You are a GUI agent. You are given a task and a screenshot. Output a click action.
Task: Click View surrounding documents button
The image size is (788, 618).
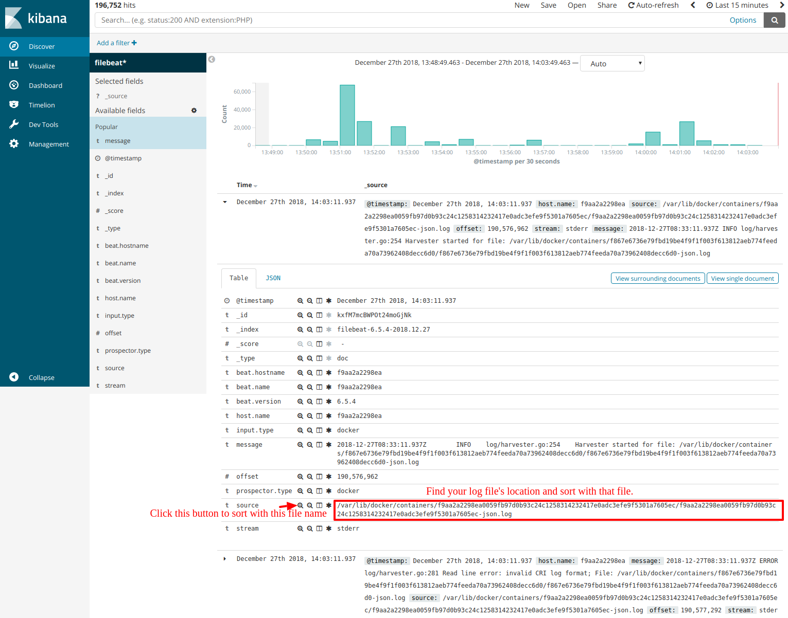pyautogui.click(x=658, y=278)
